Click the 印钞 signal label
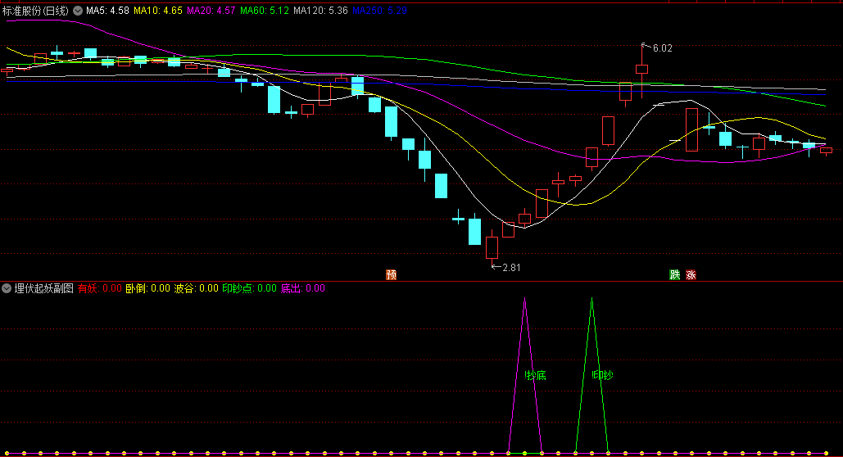The image size is (843, 457). (603, 375)
